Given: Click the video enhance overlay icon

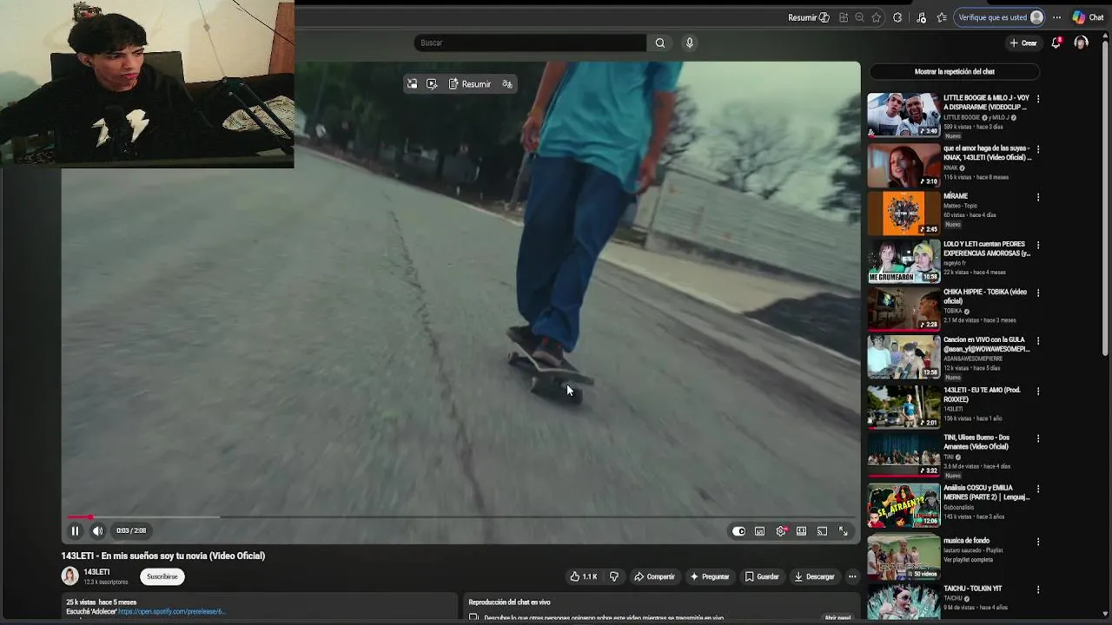Looking at the screenshot, I should 432,84.
